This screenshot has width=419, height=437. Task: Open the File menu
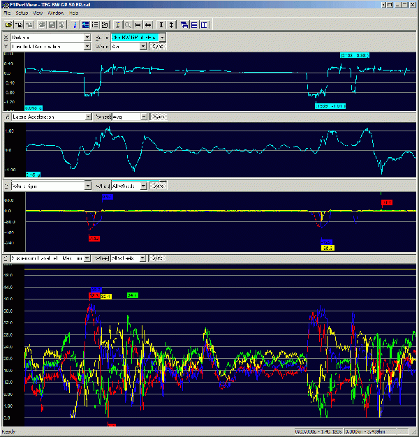click(6, 13)
